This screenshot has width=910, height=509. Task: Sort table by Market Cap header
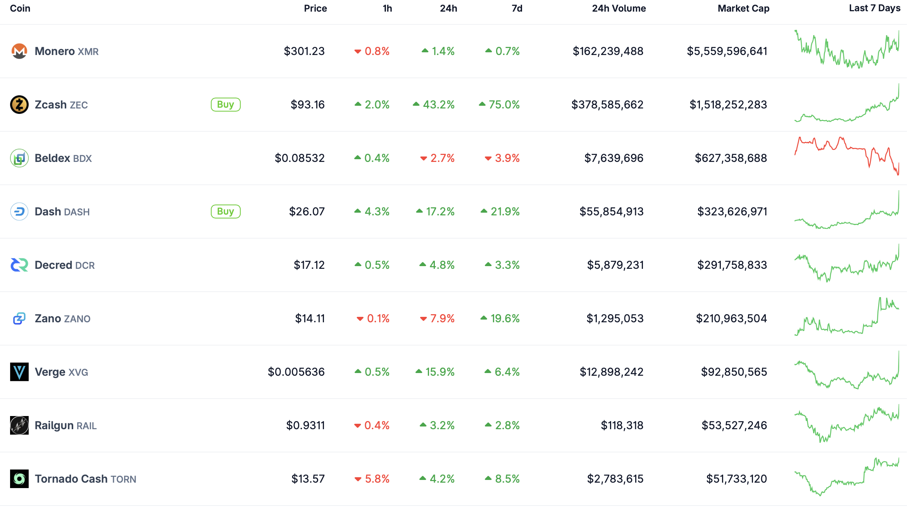click(743, 9)
